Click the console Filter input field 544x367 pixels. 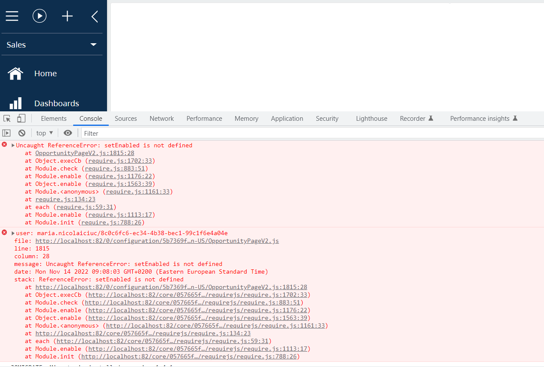point(300,133)
